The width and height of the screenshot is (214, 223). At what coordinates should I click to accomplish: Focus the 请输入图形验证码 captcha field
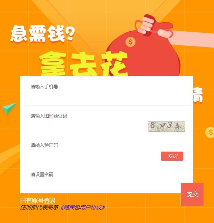coord(86,120)
